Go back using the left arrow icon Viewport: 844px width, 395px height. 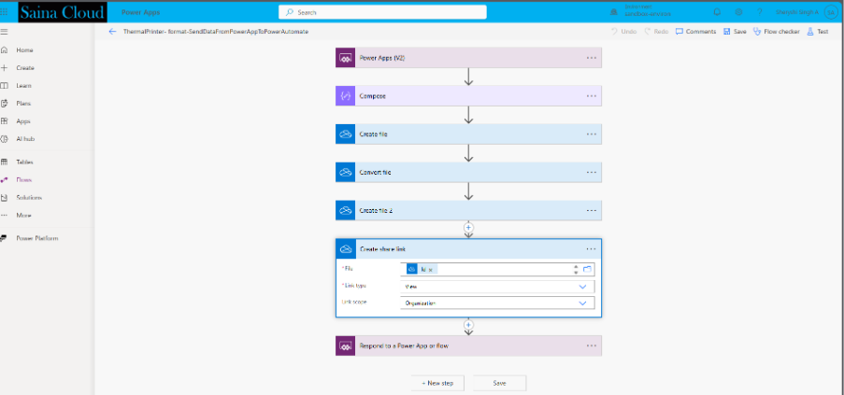112,31
